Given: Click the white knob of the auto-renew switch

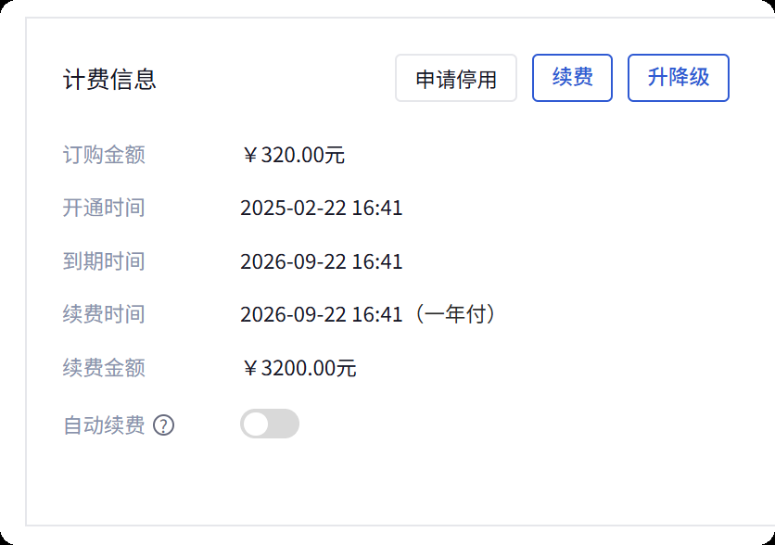Looking at the screenshot, I should pyautogui.click(x=256, y=425).
